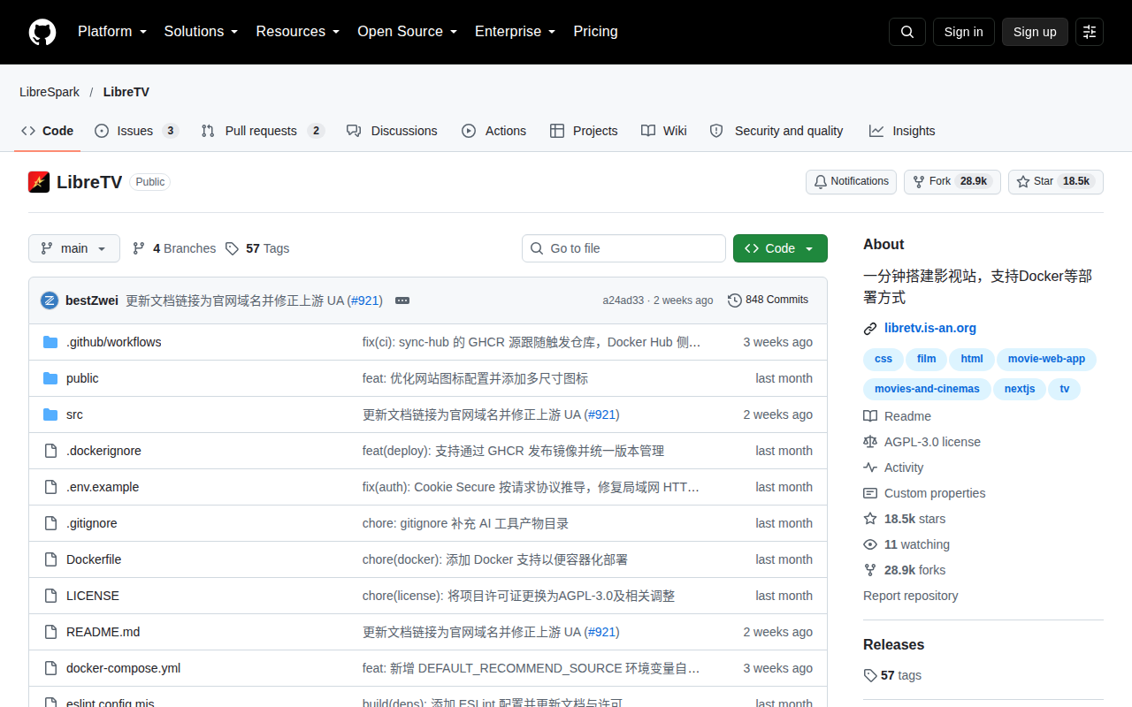Select the nextjs topic tag
The width and height of the screenshot is (1132, 707).
tap(1020, 389)
